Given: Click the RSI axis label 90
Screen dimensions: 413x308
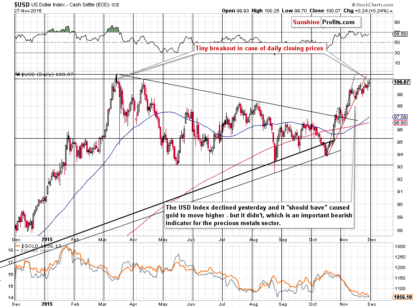Looking at the screenshot, I should click(397, 22).
